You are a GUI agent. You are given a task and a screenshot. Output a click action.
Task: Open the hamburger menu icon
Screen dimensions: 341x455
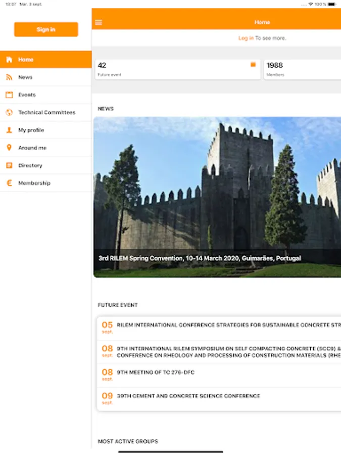99,22
